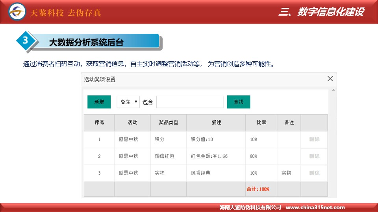Click the number 3 diamond badge

pos(26,40)
